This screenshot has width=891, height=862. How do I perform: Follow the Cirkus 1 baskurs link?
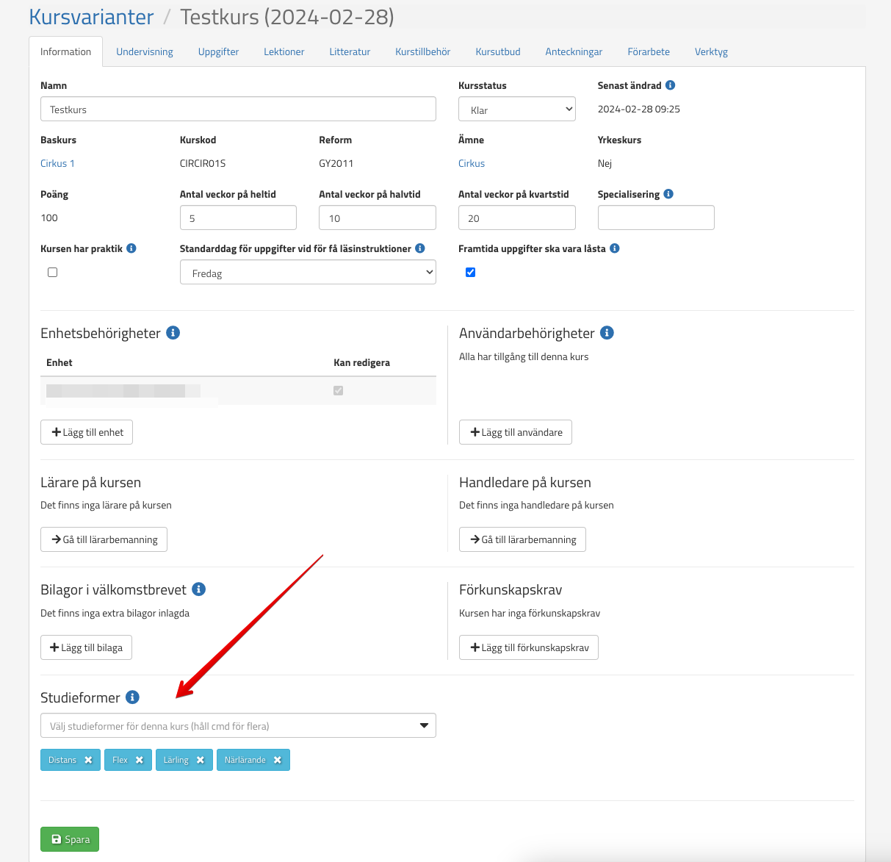(57, 163)
